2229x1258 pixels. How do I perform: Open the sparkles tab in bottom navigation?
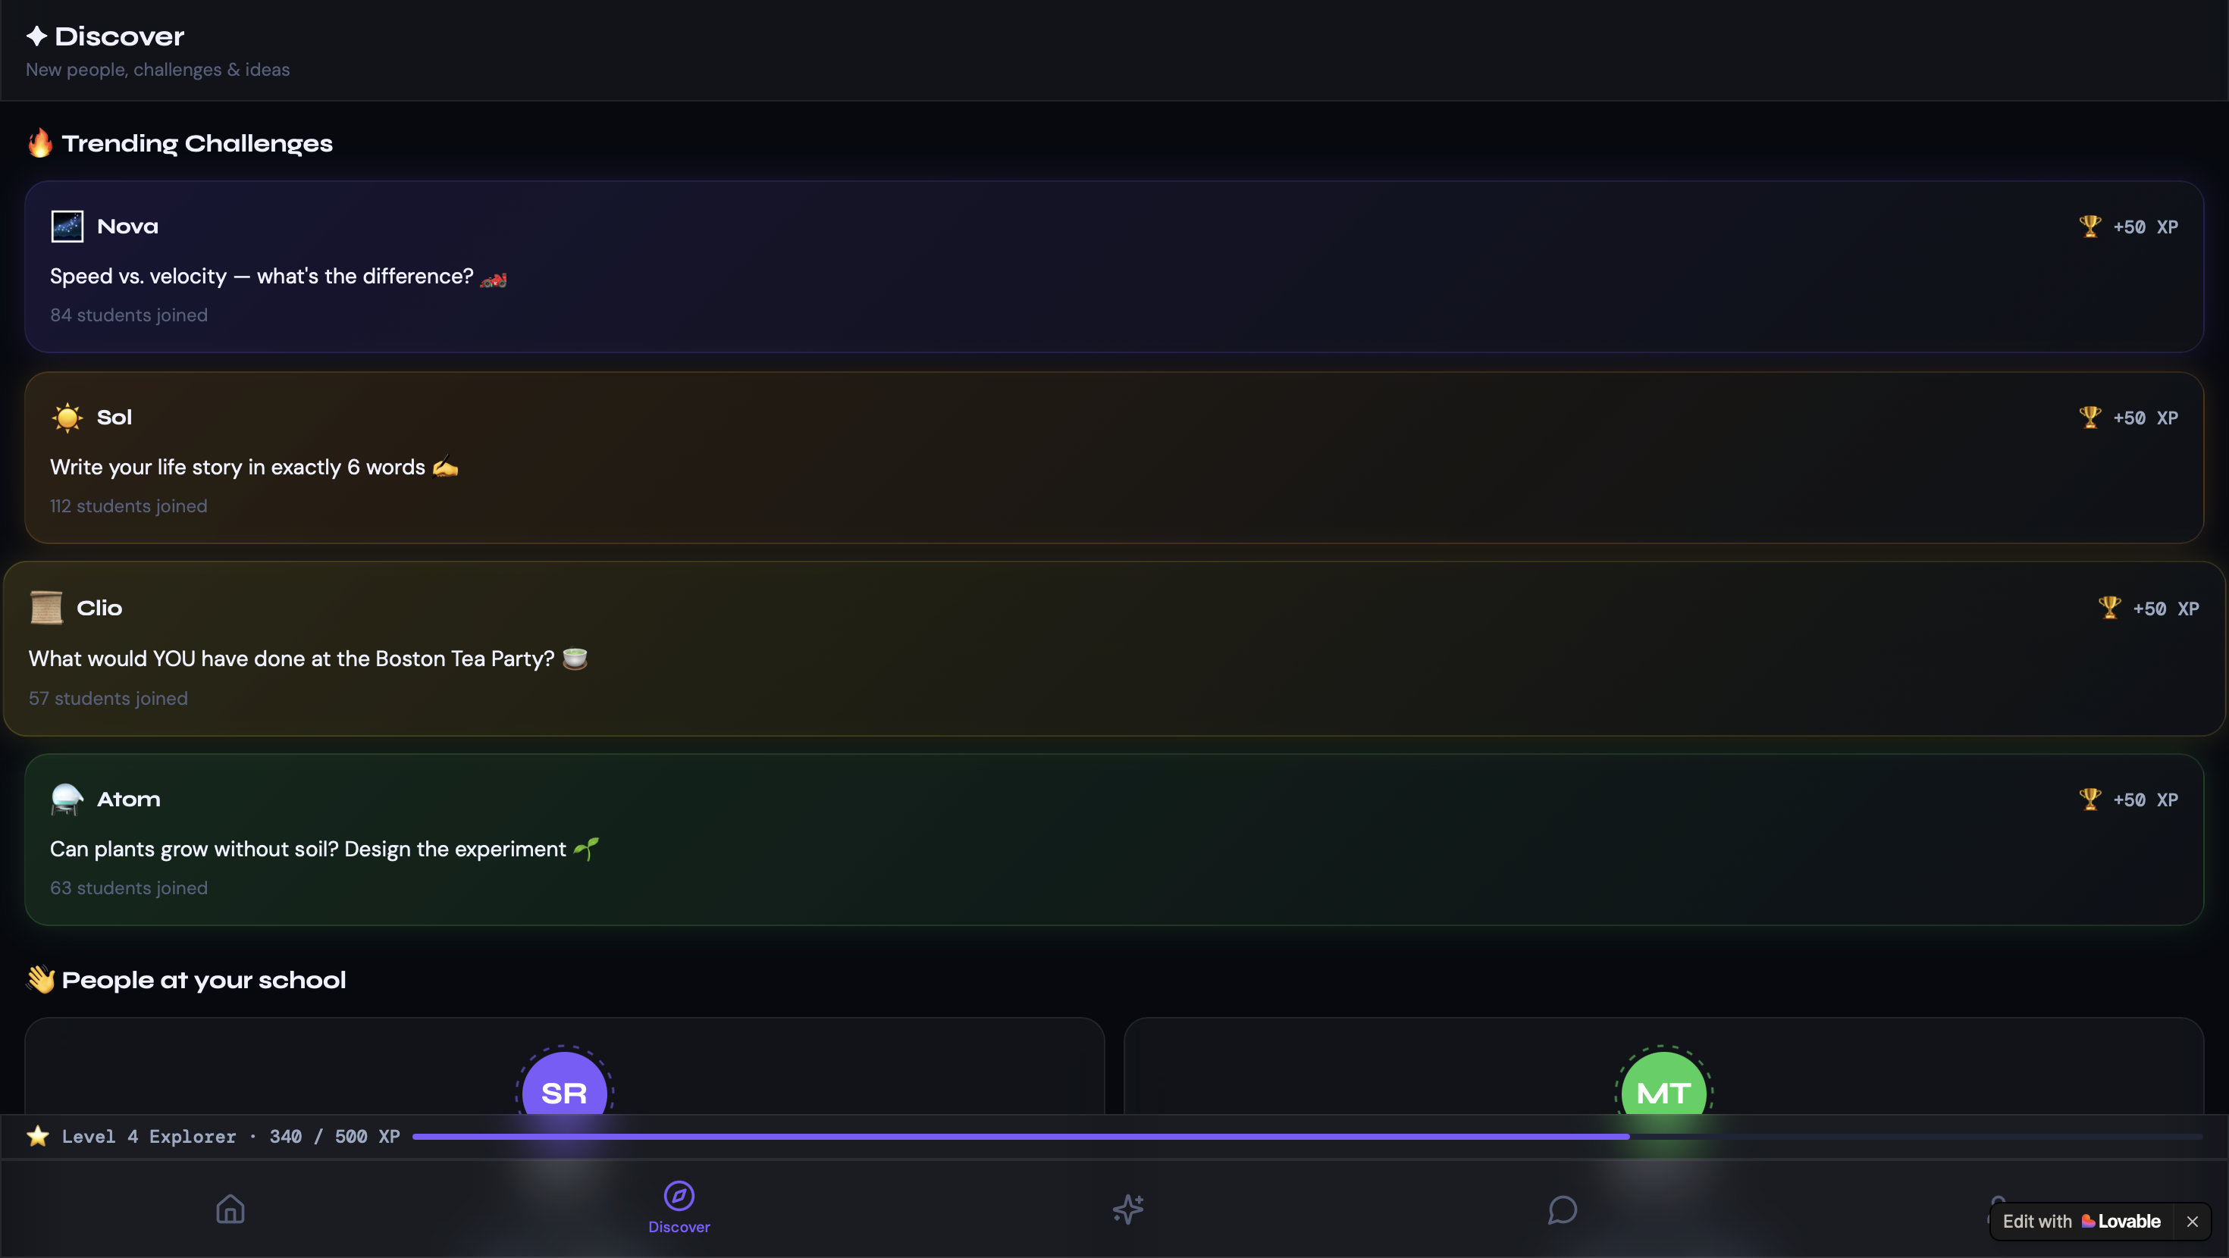[x=1128, y=1208]
